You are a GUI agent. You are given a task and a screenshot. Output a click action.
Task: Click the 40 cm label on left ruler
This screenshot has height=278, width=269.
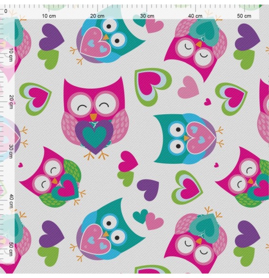pos(11,201)
